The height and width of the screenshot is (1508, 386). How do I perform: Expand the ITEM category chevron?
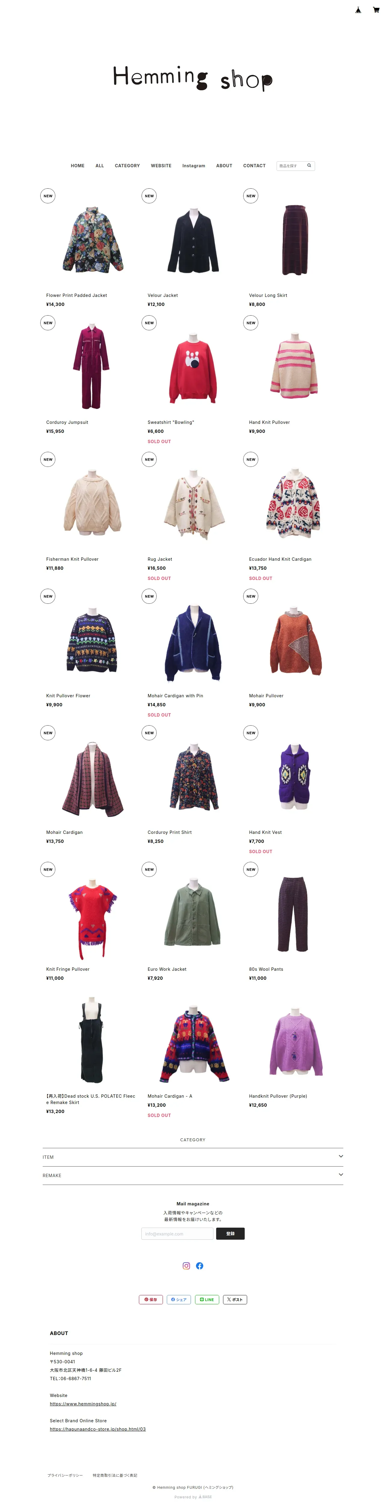[340, 1156]
